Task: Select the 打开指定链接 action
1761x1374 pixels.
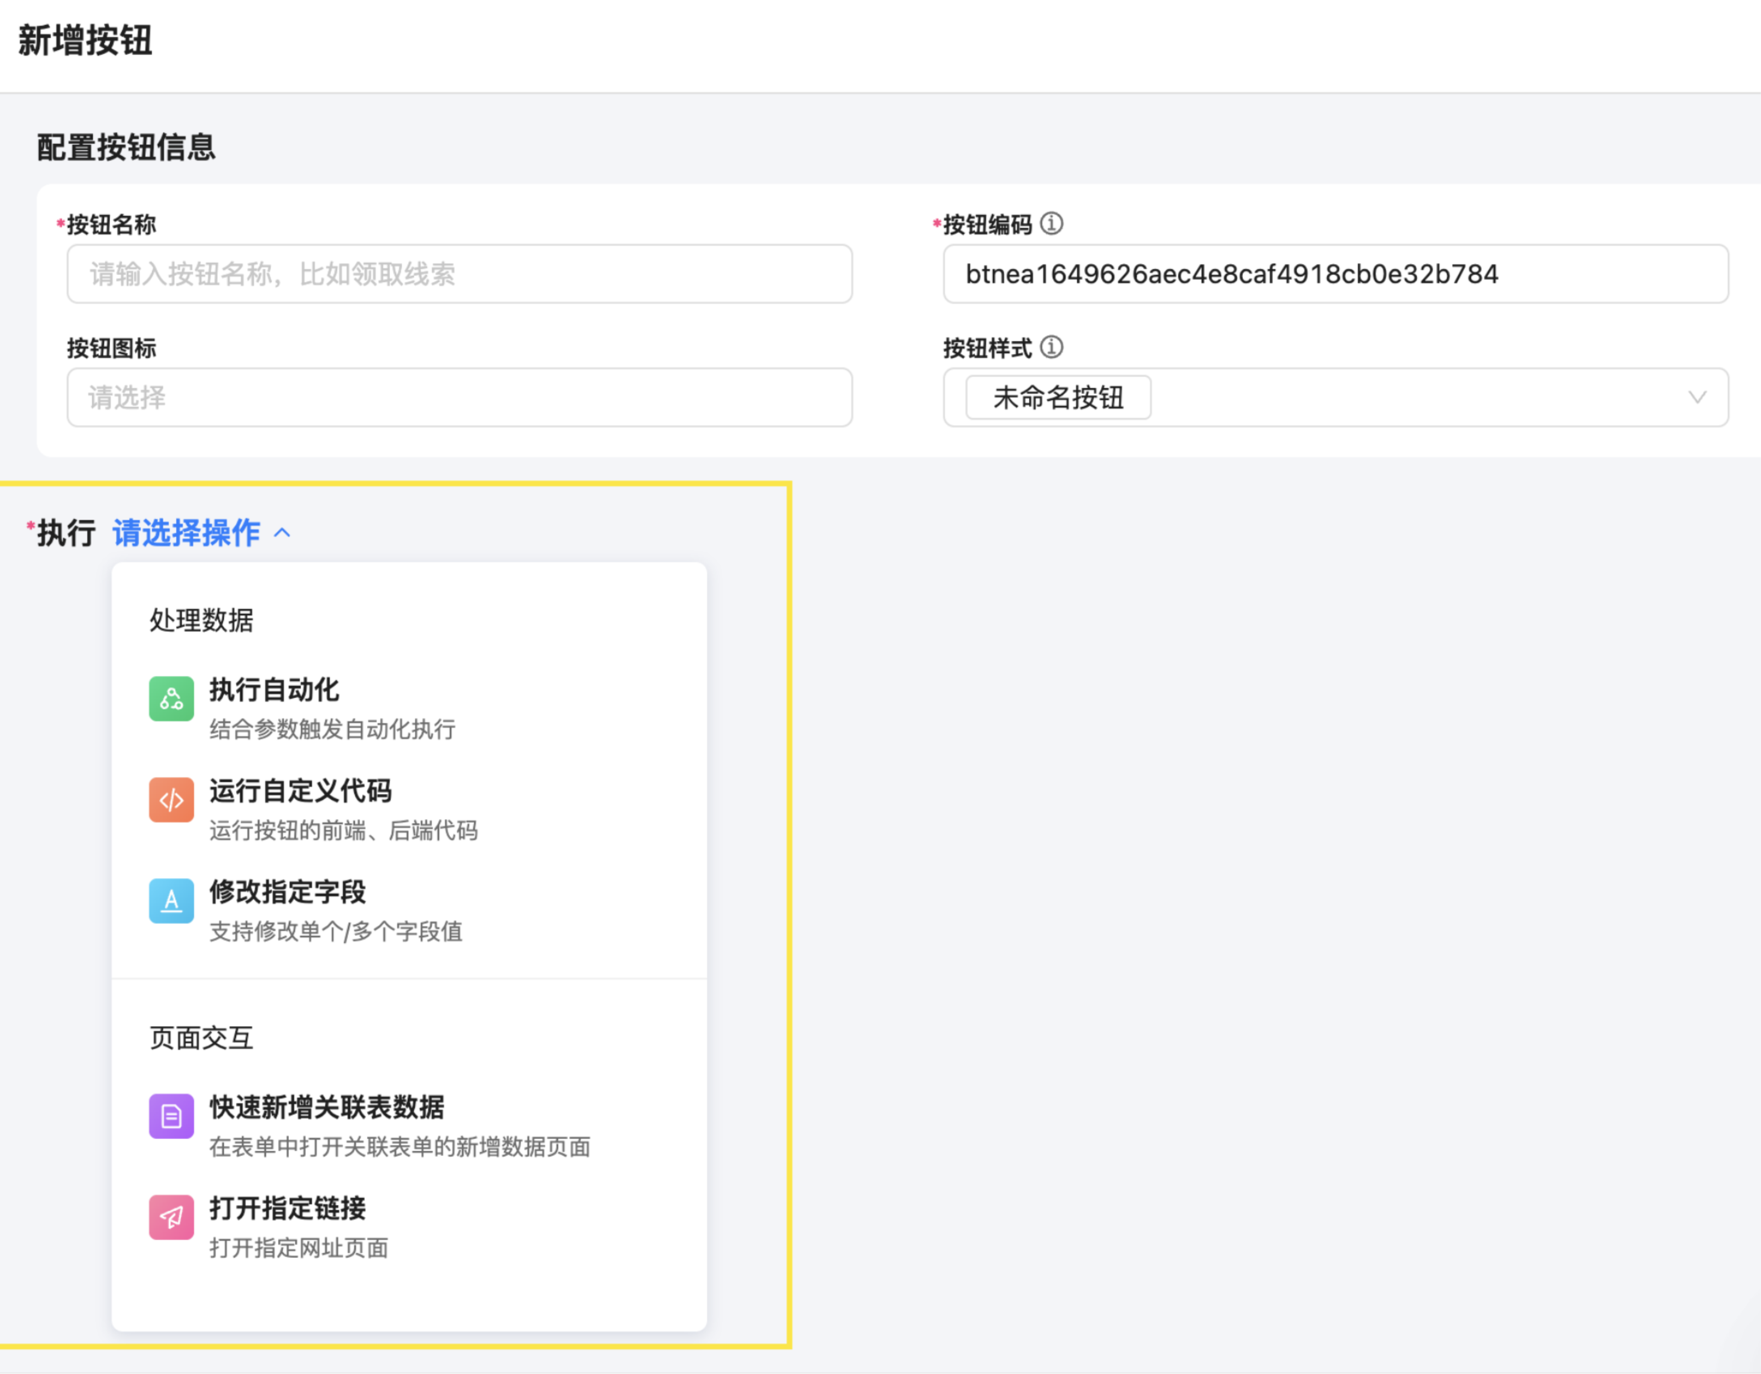Action: pos(287,1208)
